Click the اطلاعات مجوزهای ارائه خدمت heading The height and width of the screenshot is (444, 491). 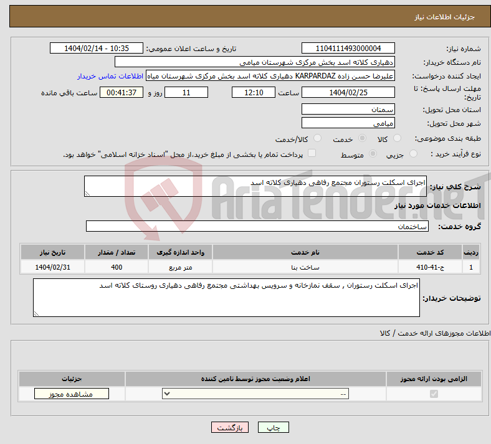(x=435, y=333)
